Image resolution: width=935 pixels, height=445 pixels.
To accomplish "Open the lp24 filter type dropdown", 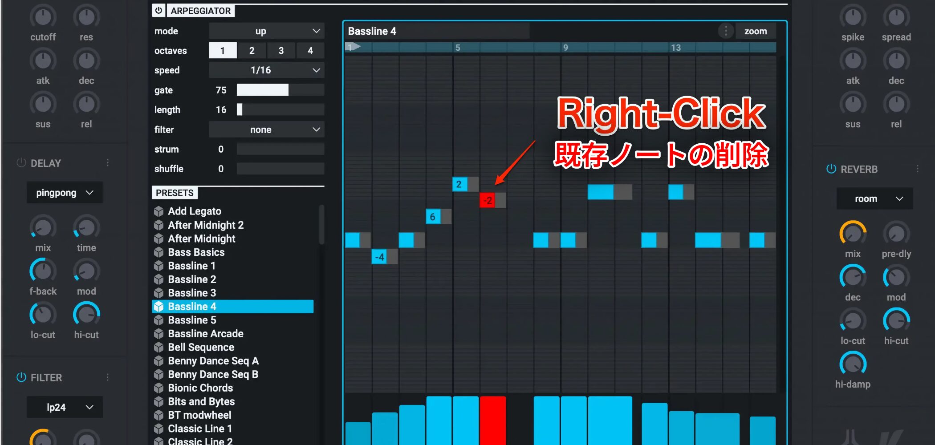I will coord(65,407).
